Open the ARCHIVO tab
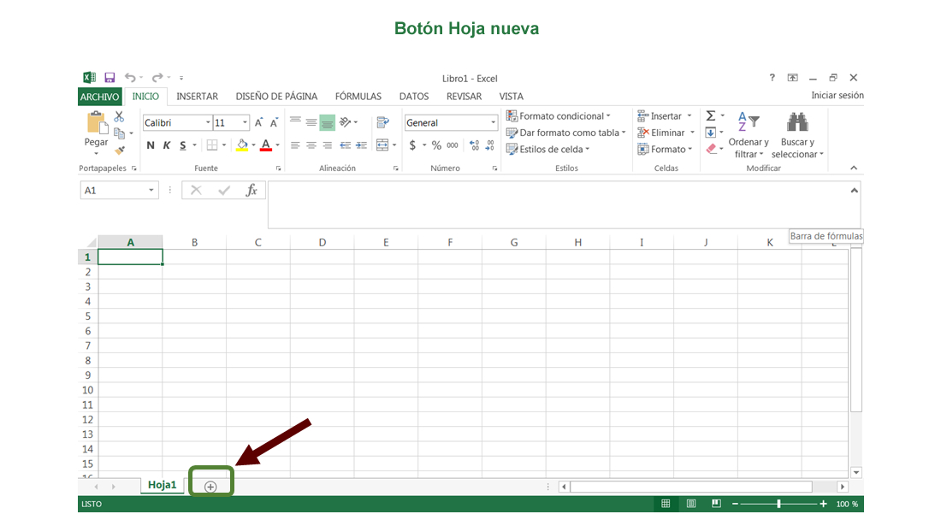The image size is (941, 520). tap(99, 97)
